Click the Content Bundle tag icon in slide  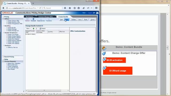pyautogui.click(x=104, y=48)
